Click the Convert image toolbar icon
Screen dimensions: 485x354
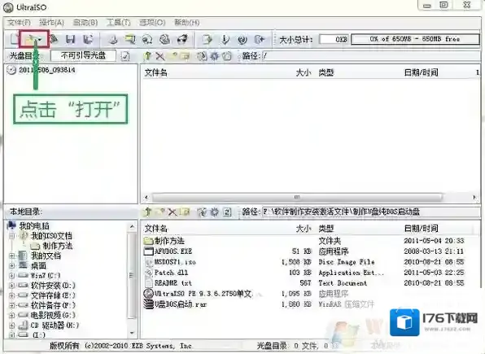tap(147, 39)
